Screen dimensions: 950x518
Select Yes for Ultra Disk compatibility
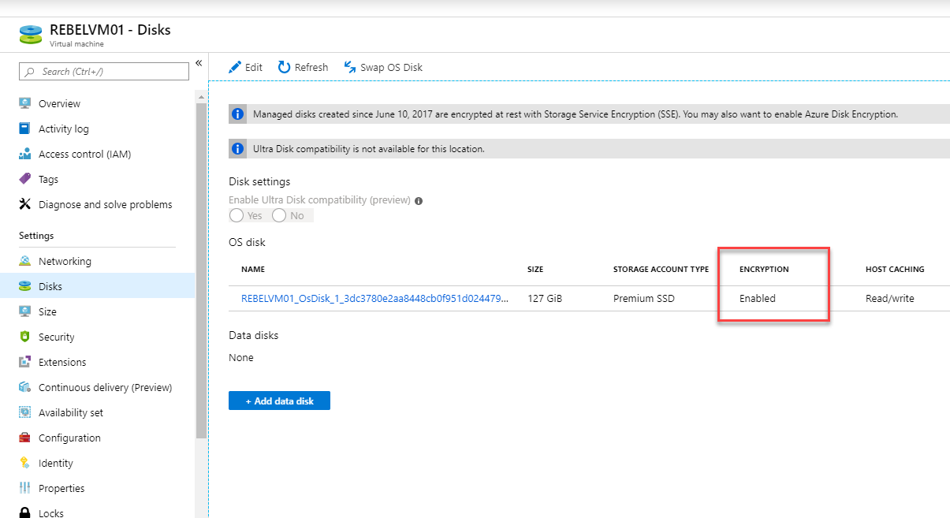(237, 215)
